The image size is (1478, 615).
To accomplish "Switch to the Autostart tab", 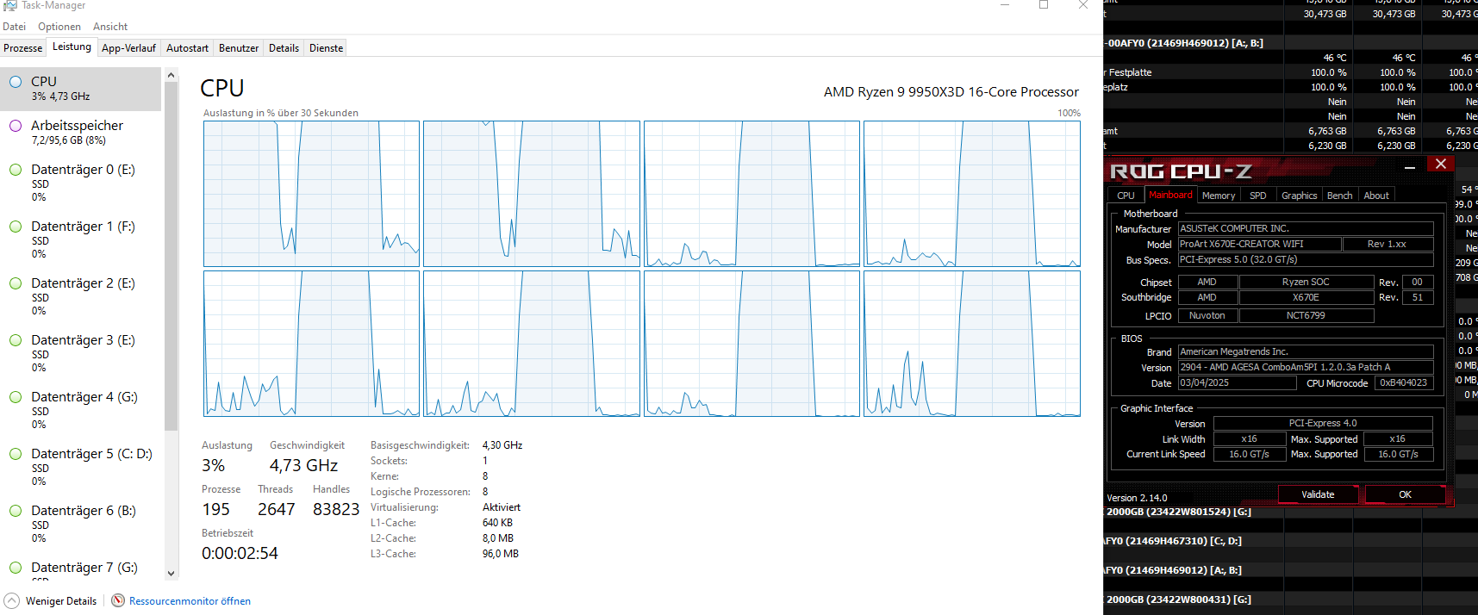I will 187,48.
